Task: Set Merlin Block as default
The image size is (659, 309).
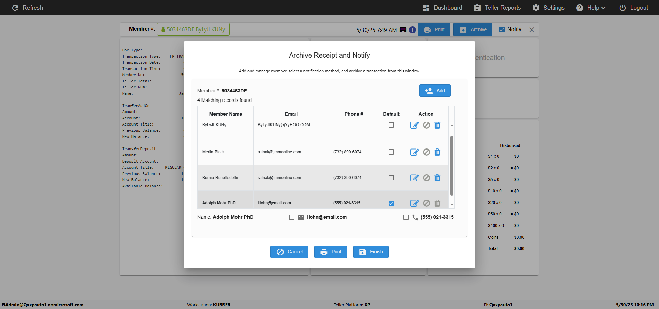Action: click(x=391, y=152)
